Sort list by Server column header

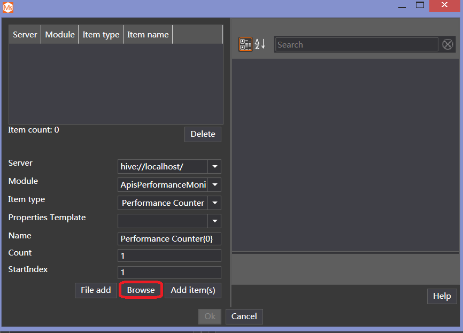(x=25, y=34)
